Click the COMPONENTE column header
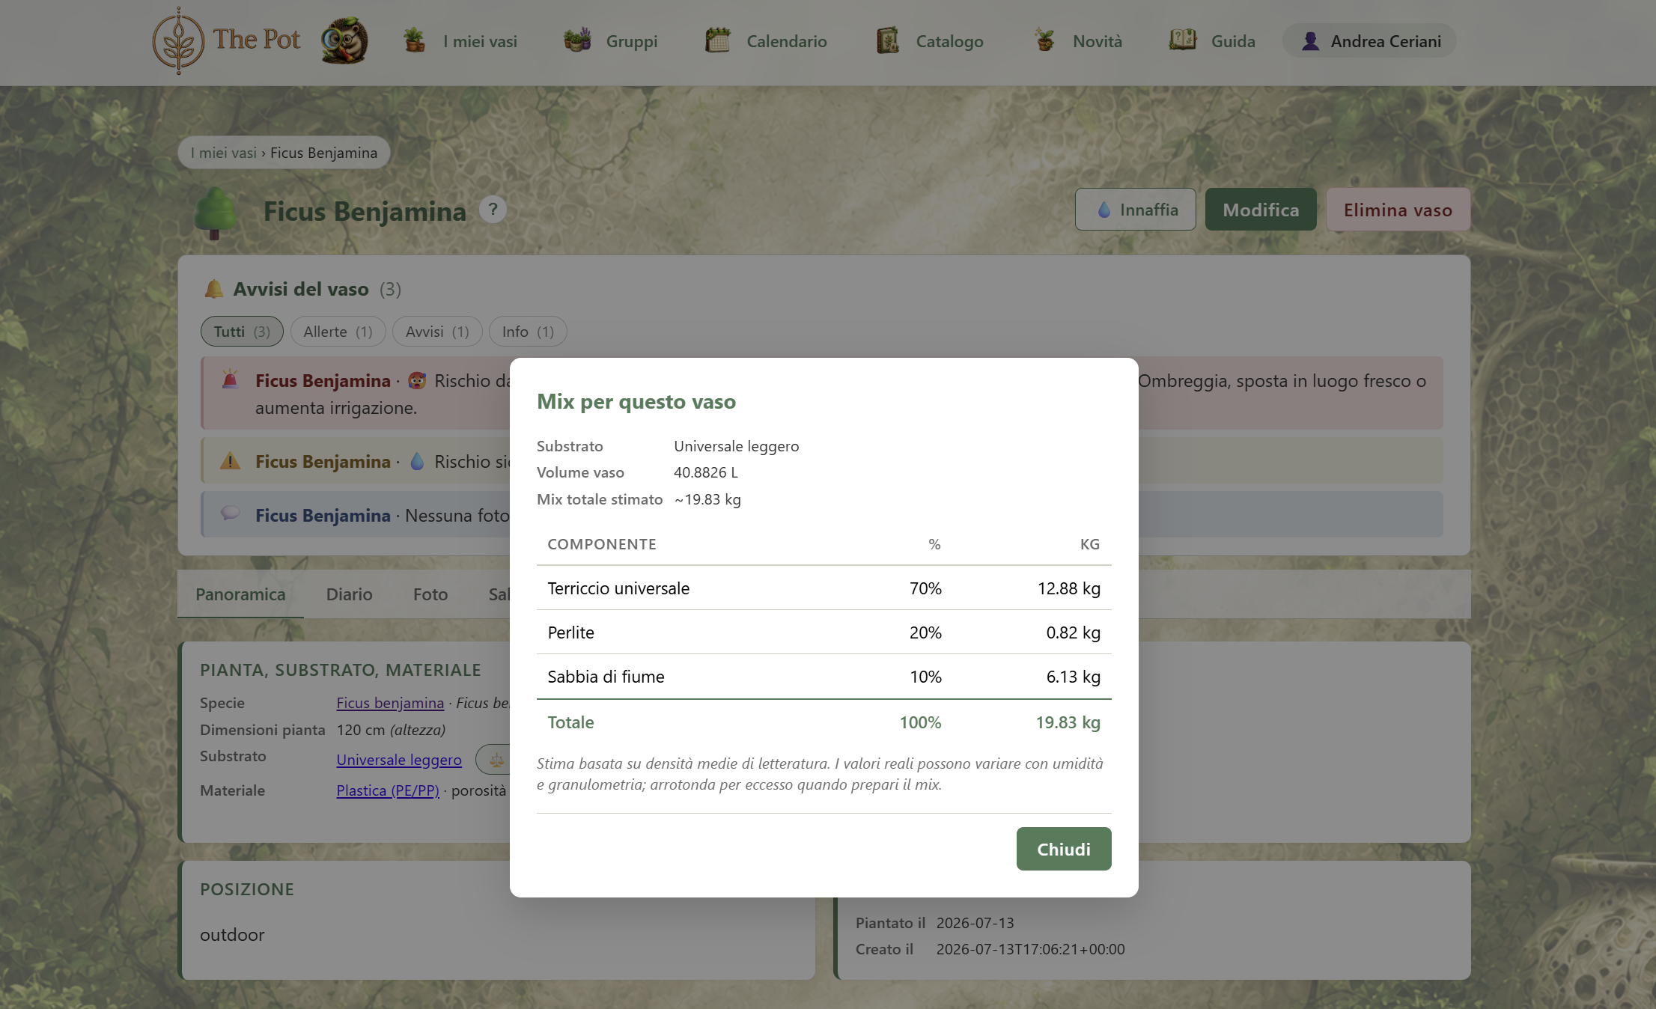The image size is (1656, 1009). tap(602, 544)
